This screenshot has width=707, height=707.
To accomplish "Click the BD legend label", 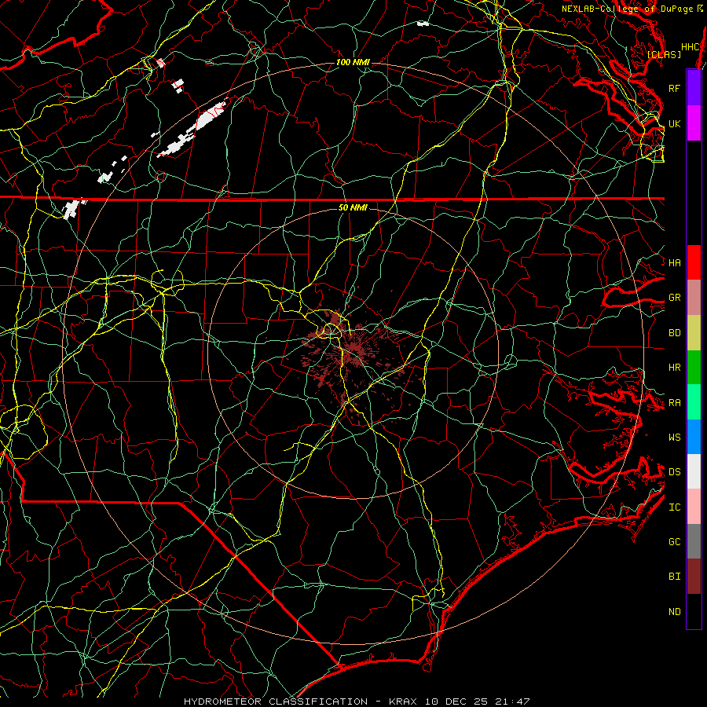I will [674, 333].
